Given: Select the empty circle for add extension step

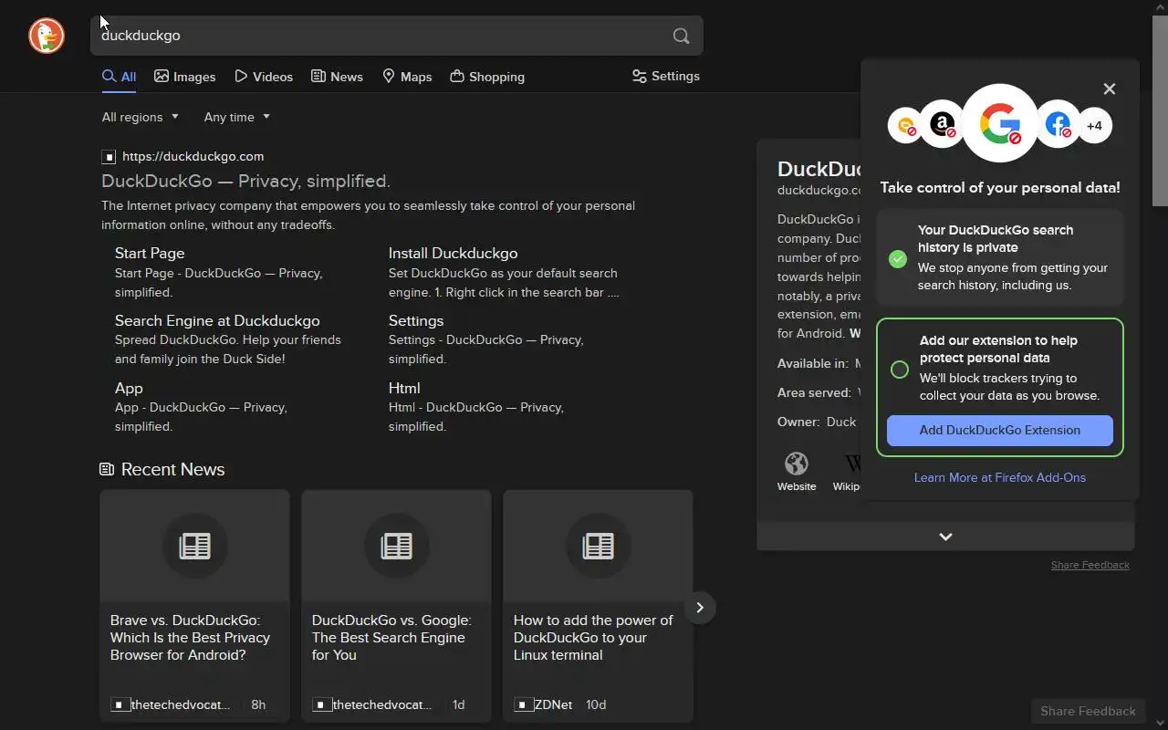Looking at the screenshot, I should coord(899,370).
